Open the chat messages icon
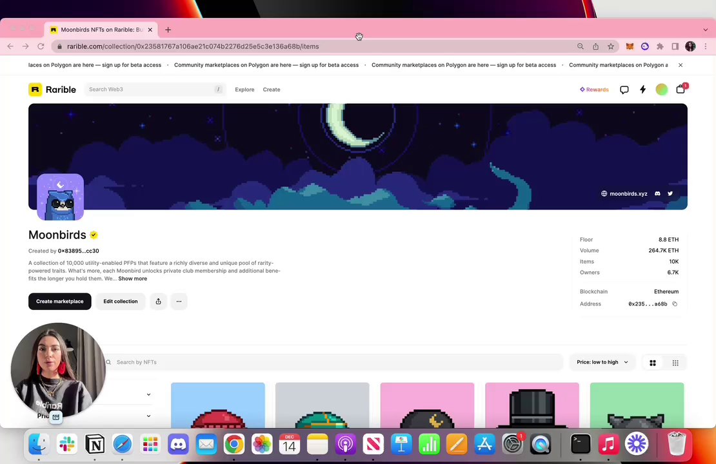Screen dimensions: 716x464 pyautogui.click(x=624, y=90)
